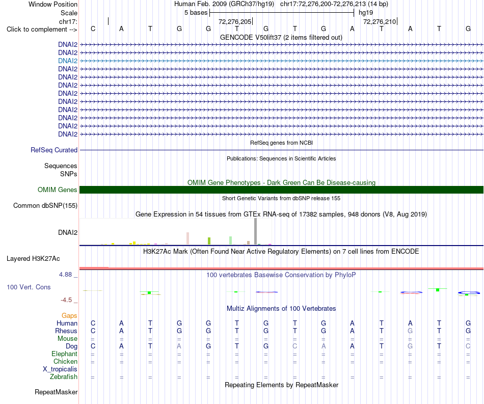
Task: Click the 'Click to complement -->' label
Action: (42, 30)
